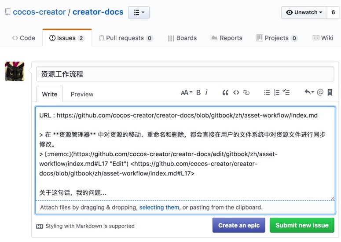This screenshot has height=242, width=341.
Task: Toggle bold text formatting
Action: pyautogui.click(x=198, y=93)
